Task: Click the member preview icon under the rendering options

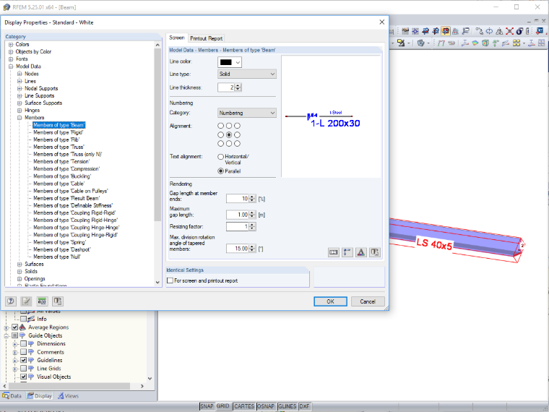Action: (333, 252)
